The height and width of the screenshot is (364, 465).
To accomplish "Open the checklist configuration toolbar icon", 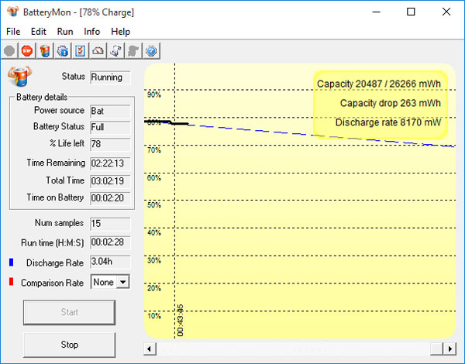I will [x=80, y=51].
